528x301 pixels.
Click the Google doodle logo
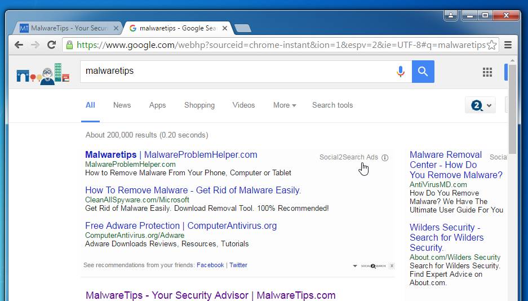[x=43, y=74]
